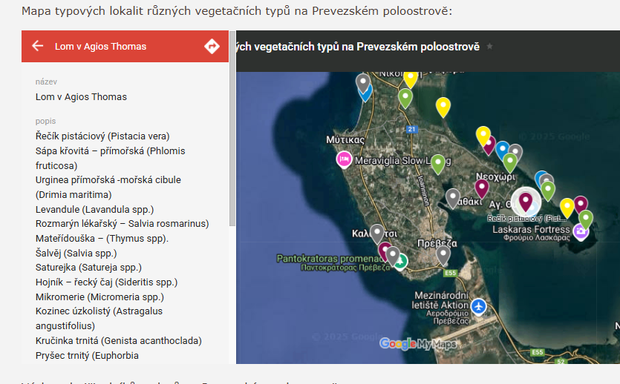Click the Laskaras Fortress text label

[531, 230]
